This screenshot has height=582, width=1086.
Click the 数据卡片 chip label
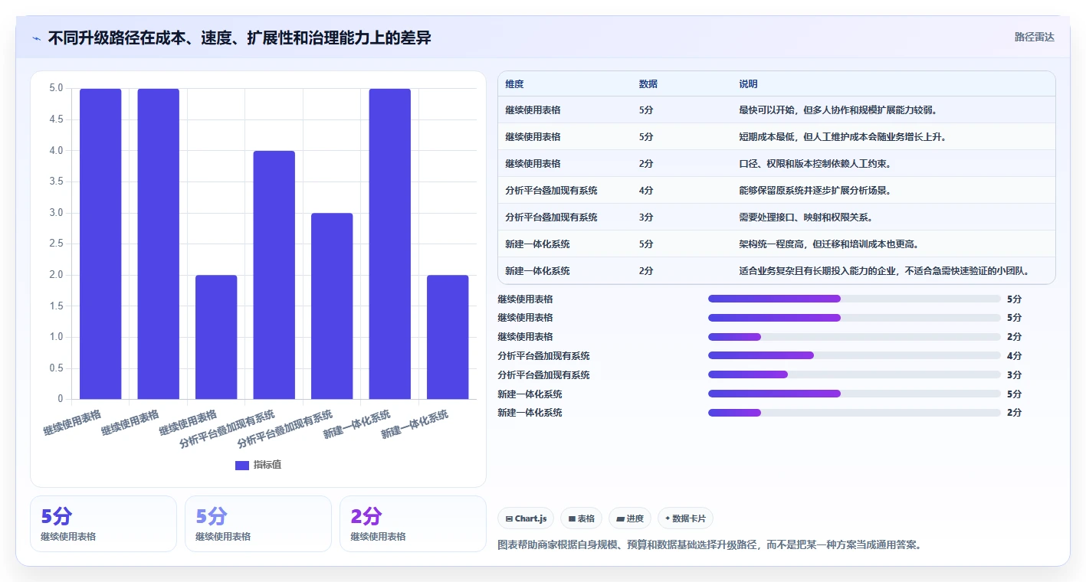pyautogui.click(x=688, y=518)
